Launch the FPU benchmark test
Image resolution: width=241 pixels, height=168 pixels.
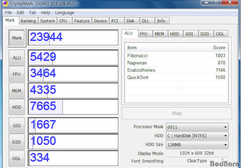[17, 74]
